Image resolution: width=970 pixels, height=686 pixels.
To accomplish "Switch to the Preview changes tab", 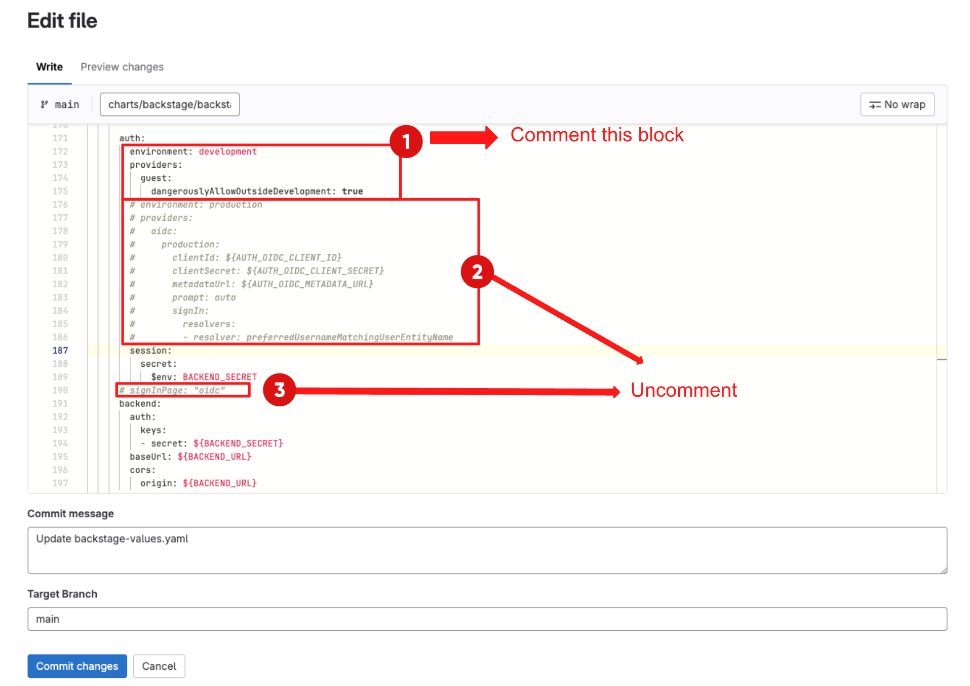I will pyautogui.click(x=122, y=66).
